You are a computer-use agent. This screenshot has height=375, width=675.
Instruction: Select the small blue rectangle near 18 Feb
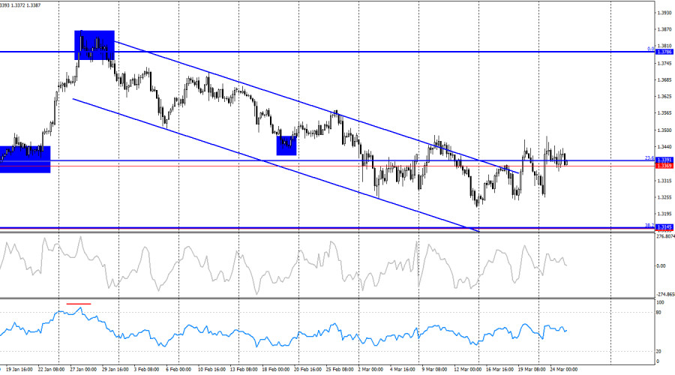tap(286, 145)
